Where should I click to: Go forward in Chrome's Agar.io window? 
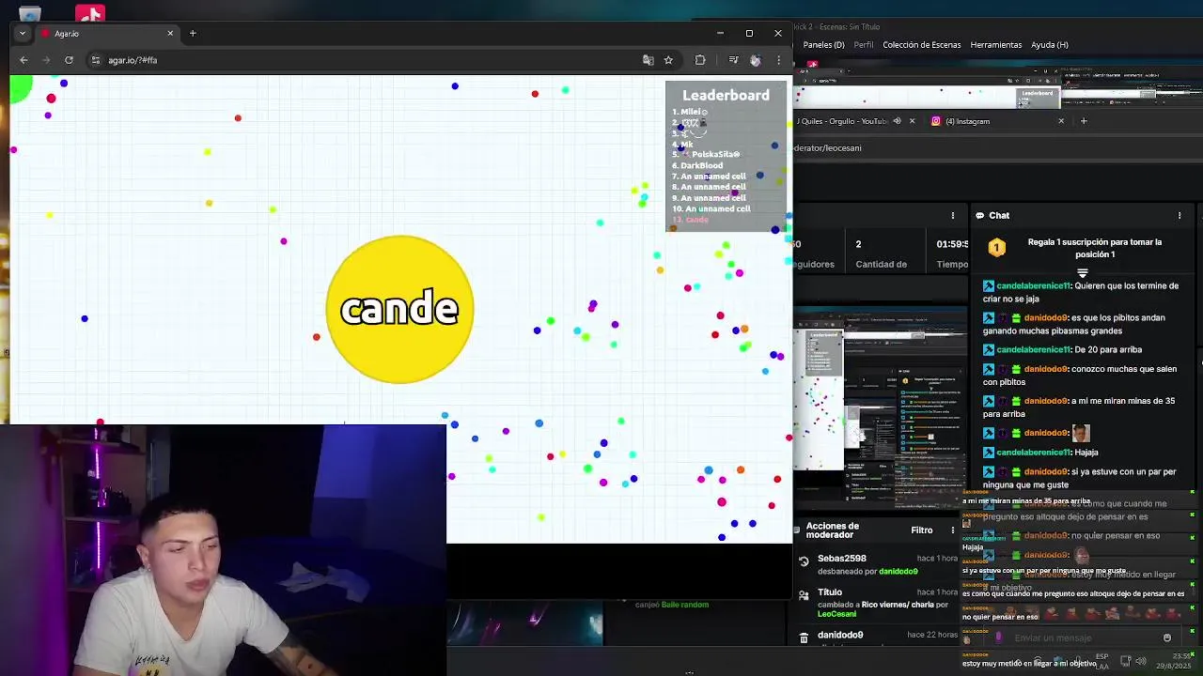(x=46, y=60)
